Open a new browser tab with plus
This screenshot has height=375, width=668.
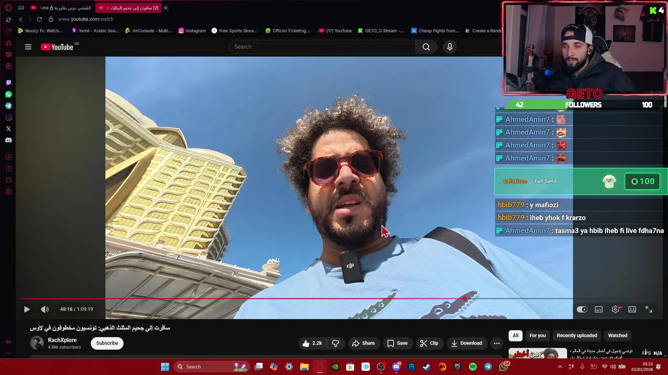click(x=165, y=8)
